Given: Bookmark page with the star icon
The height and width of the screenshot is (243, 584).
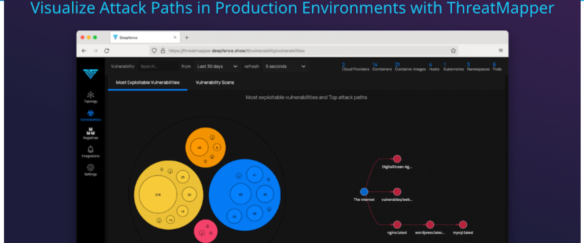Looking at the screenshot, I should (453, 51).
